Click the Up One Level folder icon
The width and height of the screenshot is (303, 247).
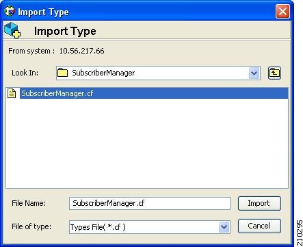(274, 73)
